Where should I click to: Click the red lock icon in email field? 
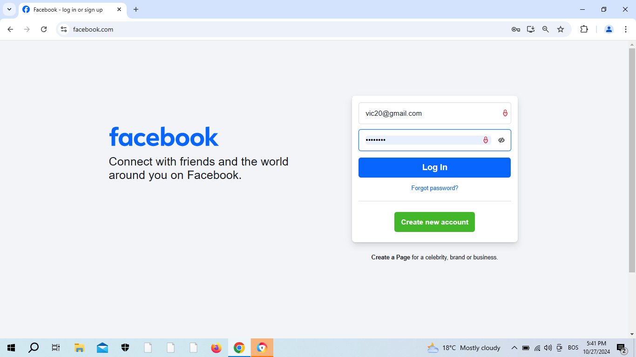[x=505, y=113]
